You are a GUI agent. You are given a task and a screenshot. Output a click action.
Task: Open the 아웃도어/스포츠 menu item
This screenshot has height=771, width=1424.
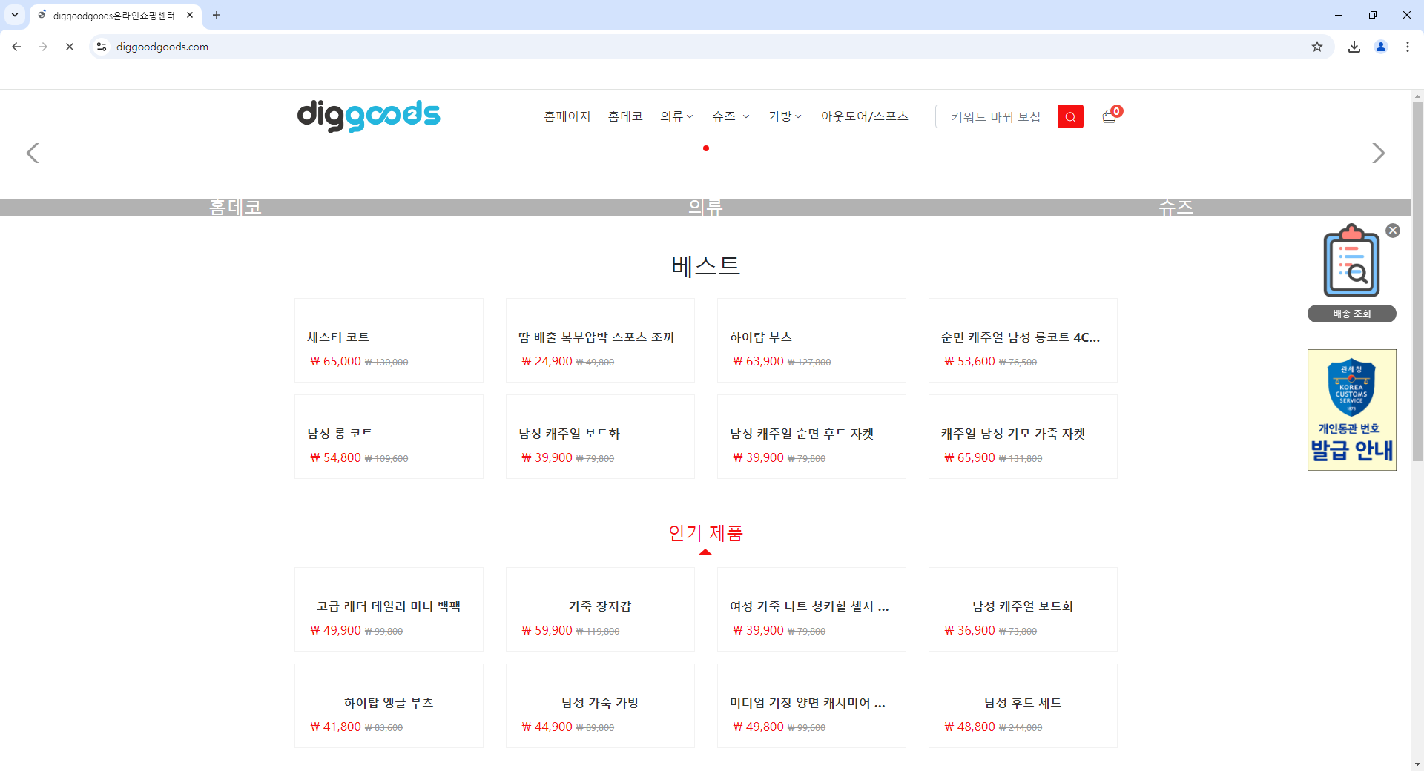(864, 116)
